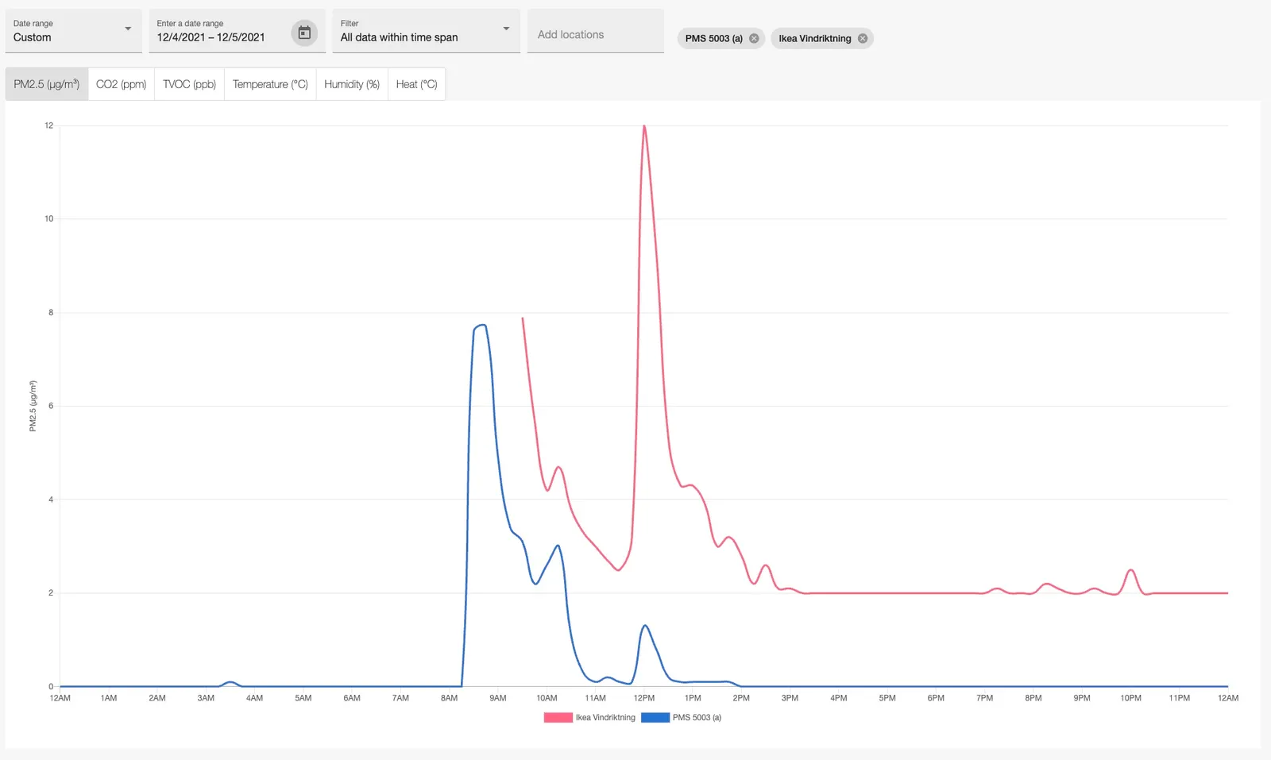Toggle PMS 5003 (a) series via blue legend swatch

click(655, 718)
